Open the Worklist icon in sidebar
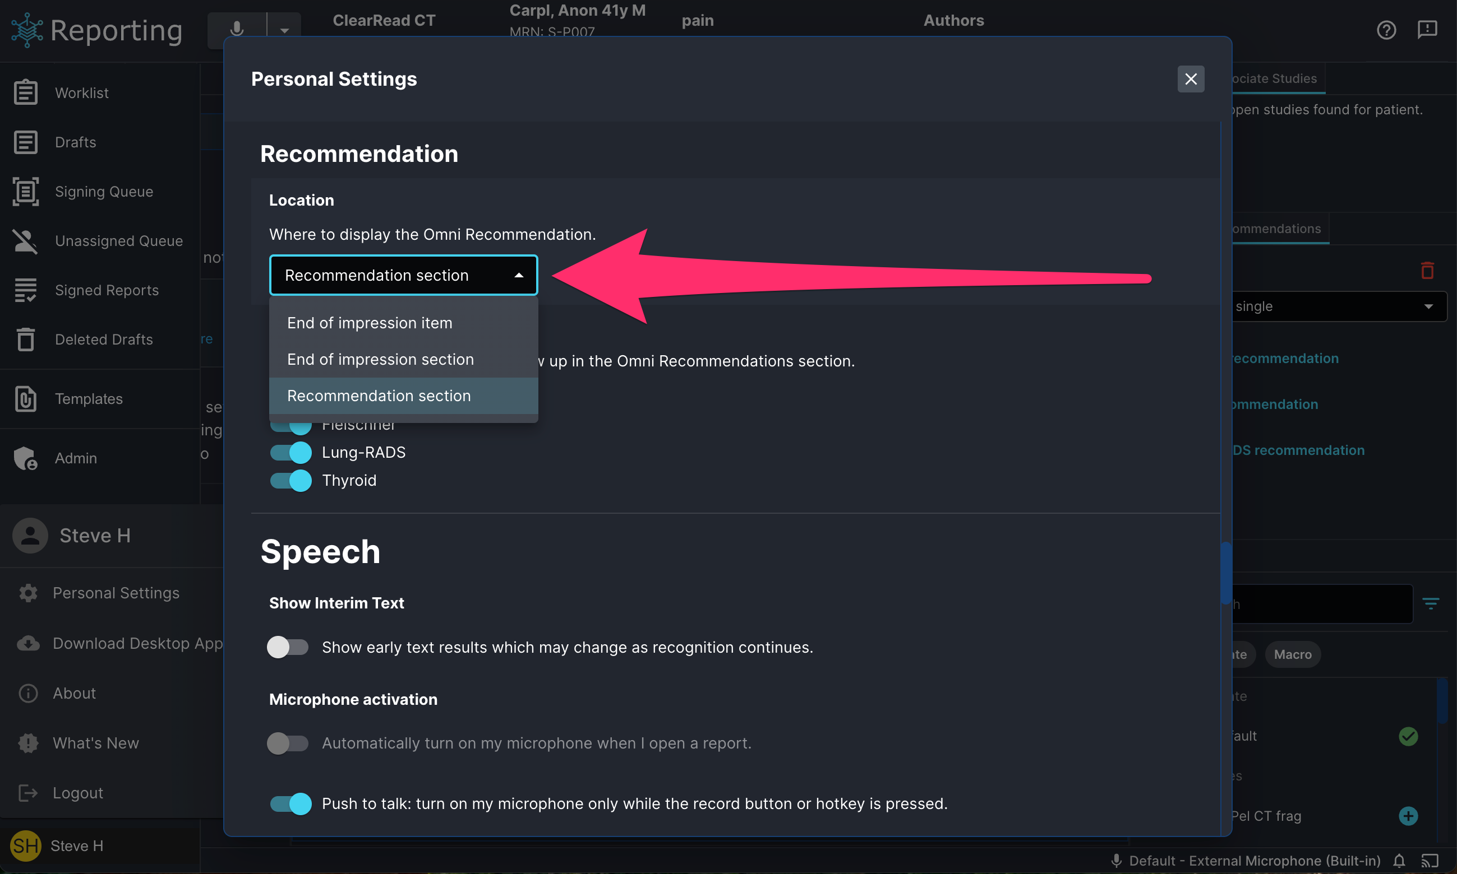 click(25, 92)
